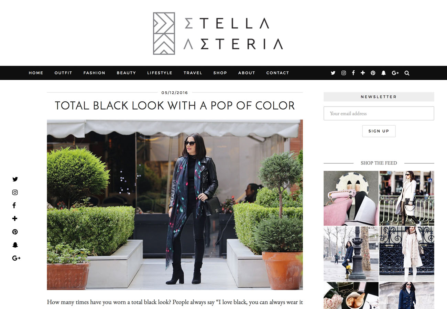The height and width of the screenshot is (309, 447).
Task: Click the Stella Asteria logo
Action: coord(218,34)
